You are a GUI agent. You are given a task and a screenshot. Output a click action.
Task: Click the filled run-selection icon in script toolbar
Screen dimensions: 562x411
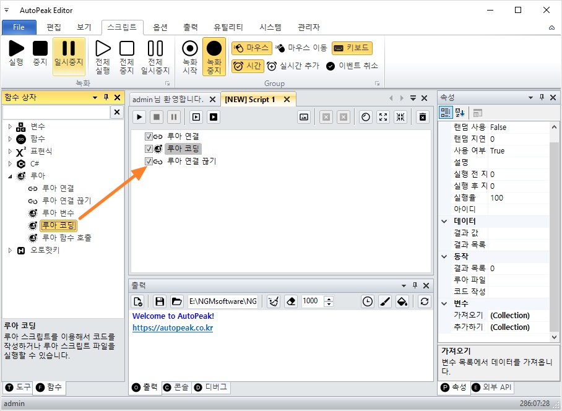click(214, 117)
